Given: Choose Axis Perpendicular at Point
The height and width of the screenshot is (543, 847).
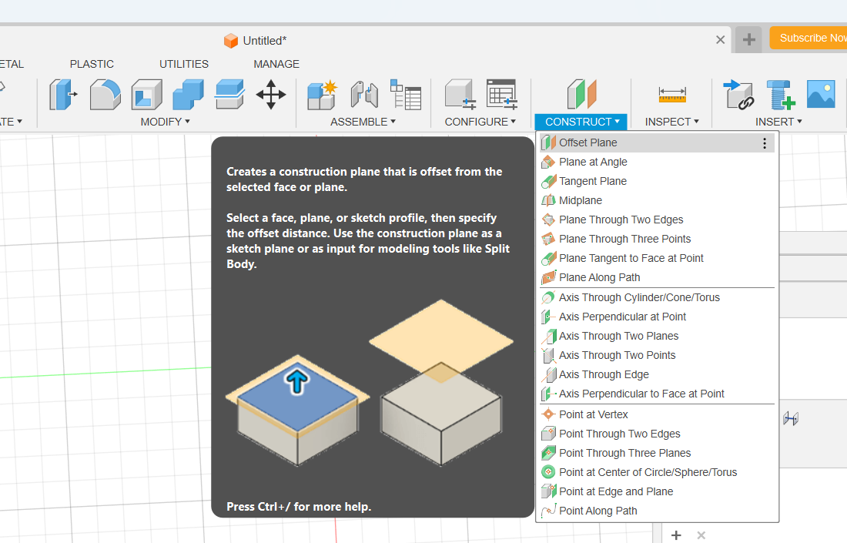Looking at the screenshot, I should pos(657,317).
